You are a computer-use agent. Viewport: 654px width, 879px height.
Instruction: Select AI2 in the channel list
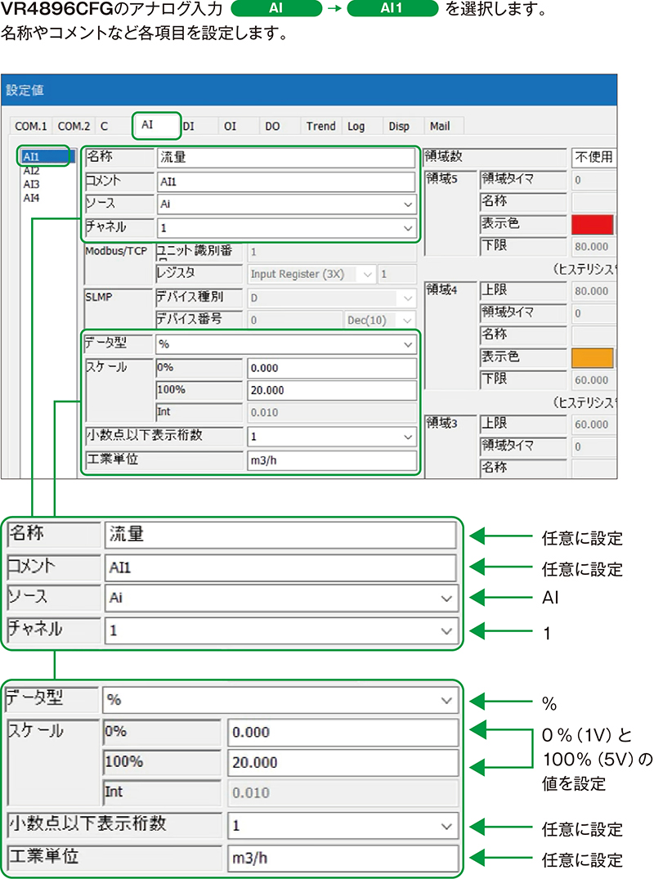point(31,170)
